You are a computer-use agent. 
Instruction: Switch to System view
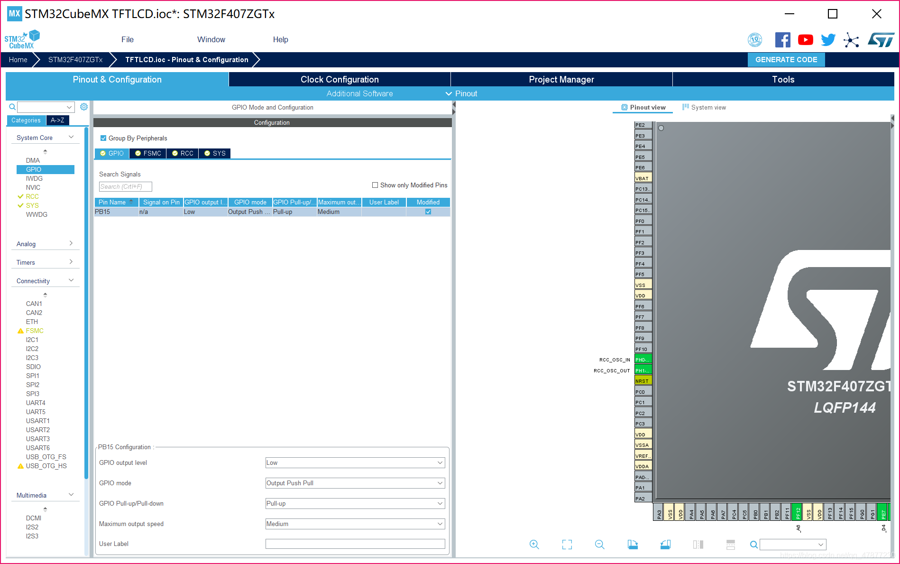coord(704,107)
